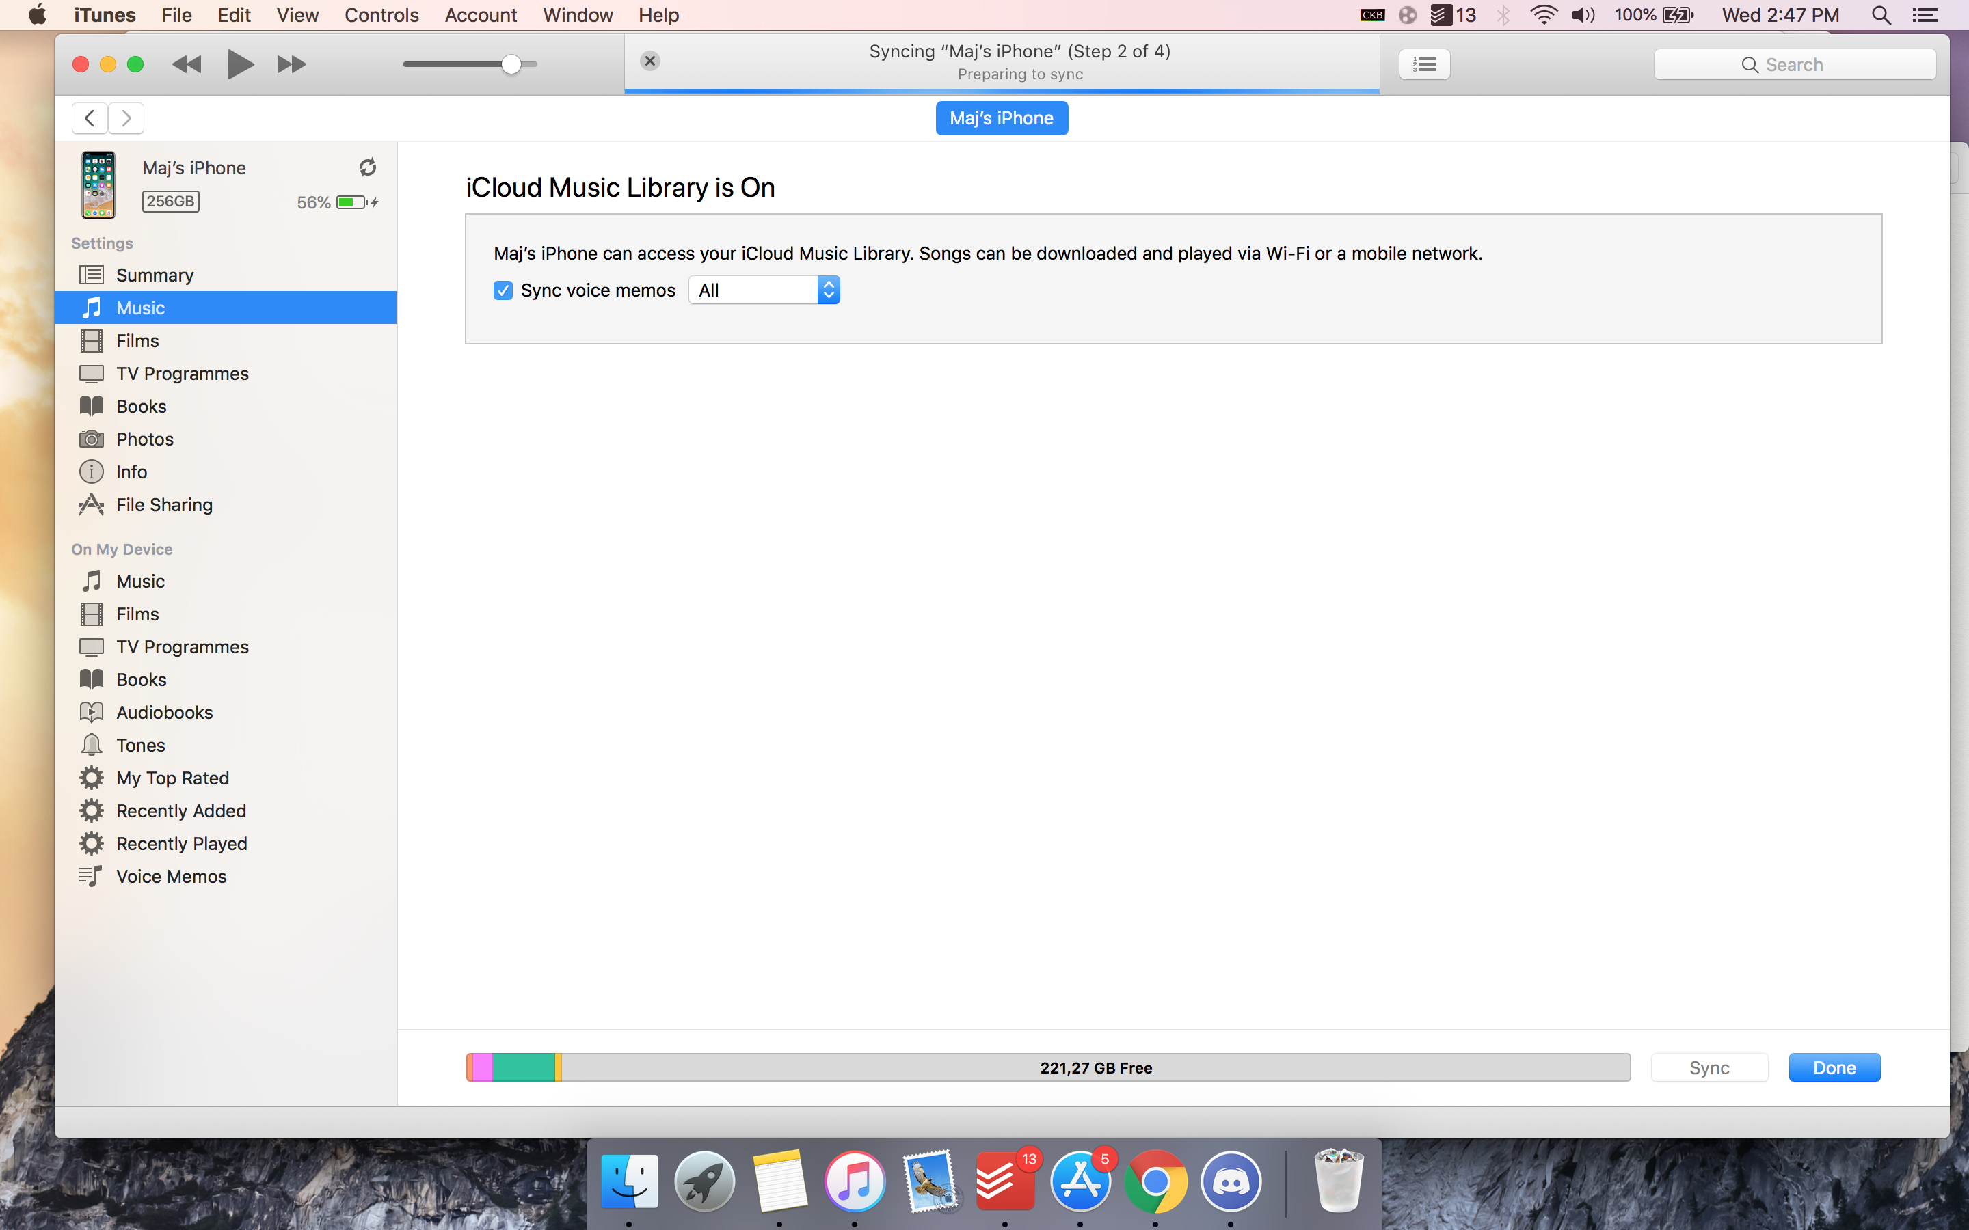This screenshot has height=1230, width=1969.
Task: Expand the voice memos All dropdown
Action: coord(763,290)
